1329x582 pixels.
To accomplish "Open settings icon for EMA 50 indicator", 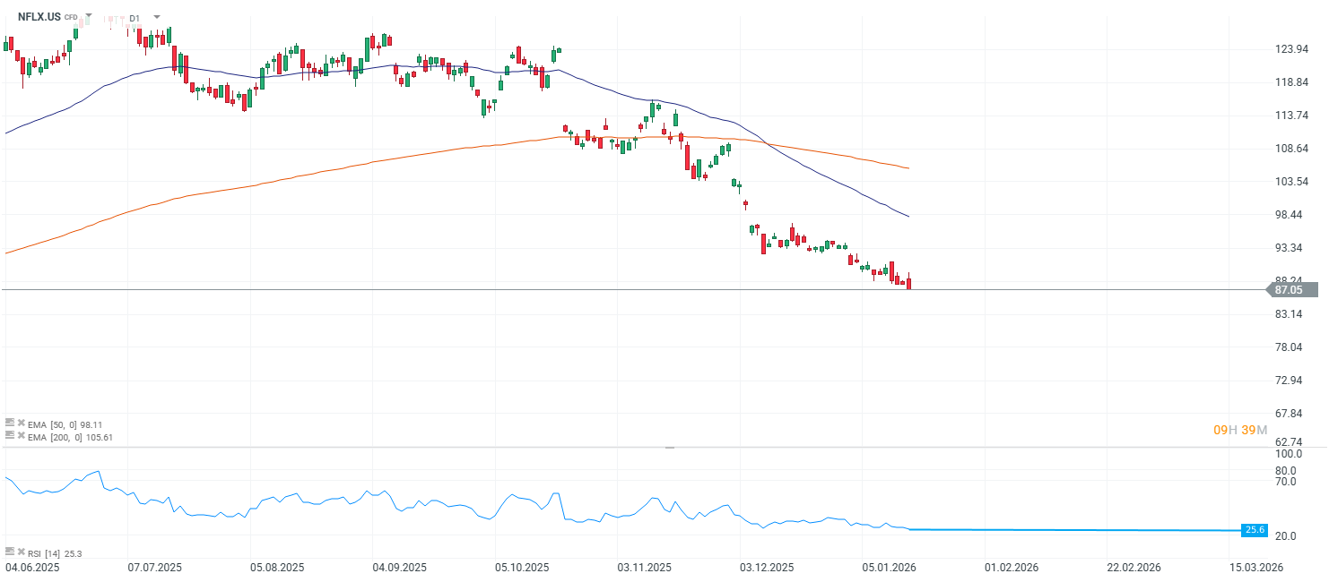I will [x=10, y=423].
